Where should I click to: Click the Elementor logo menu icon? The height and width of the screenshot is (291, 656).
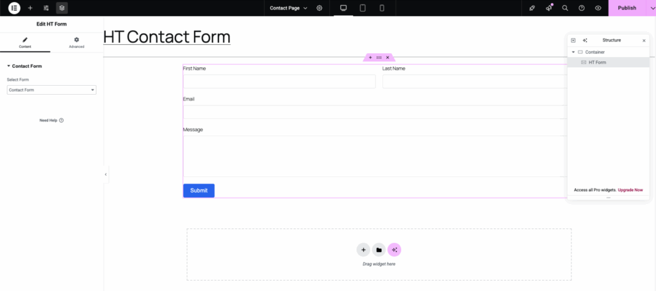pyautogui.click(x=14, y=8)
